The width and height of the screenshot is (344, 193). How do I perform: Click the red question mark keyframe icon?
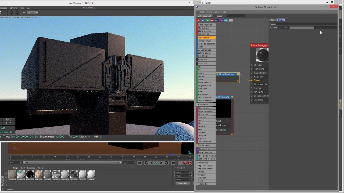click(190, 163)
